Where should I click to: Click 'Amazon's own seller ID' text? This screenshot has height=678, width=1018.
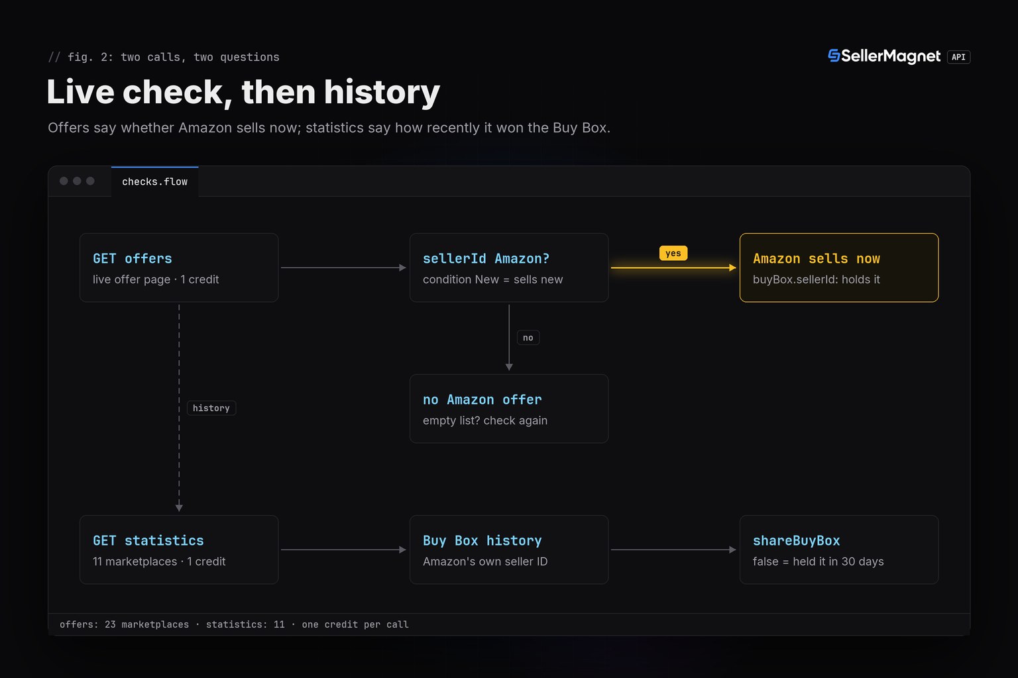[485, 561]
